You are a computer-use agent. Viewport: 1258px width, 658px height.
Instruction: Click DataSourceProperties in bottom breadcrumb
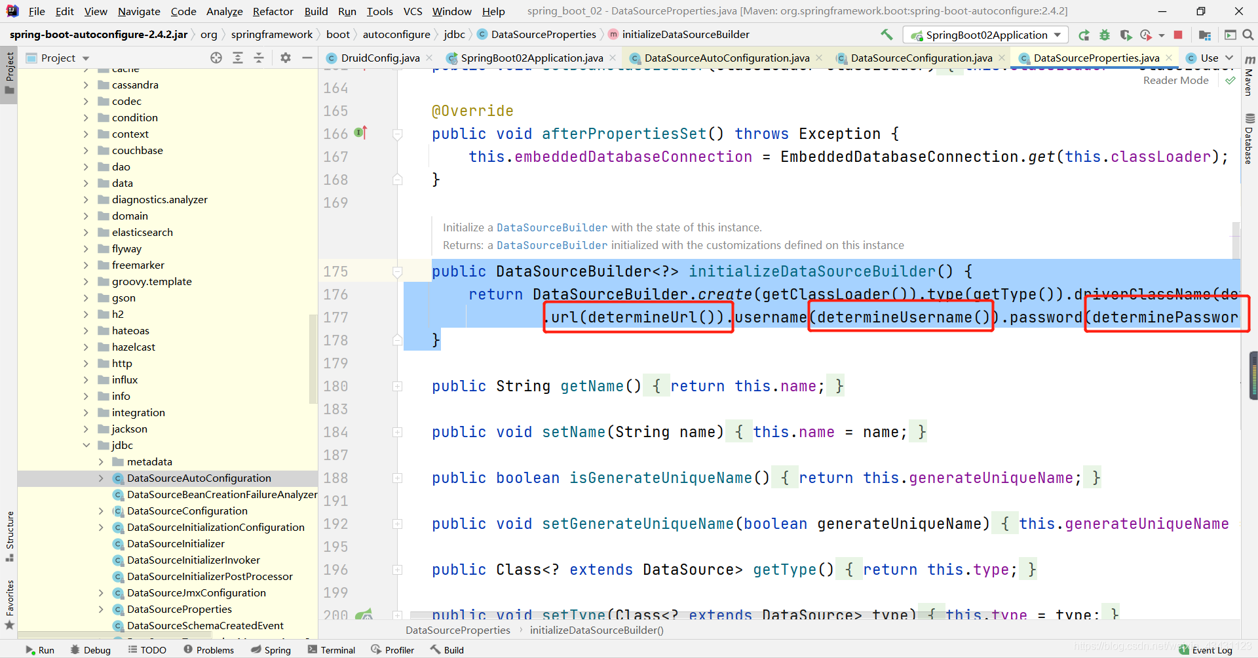coord(457,630)
